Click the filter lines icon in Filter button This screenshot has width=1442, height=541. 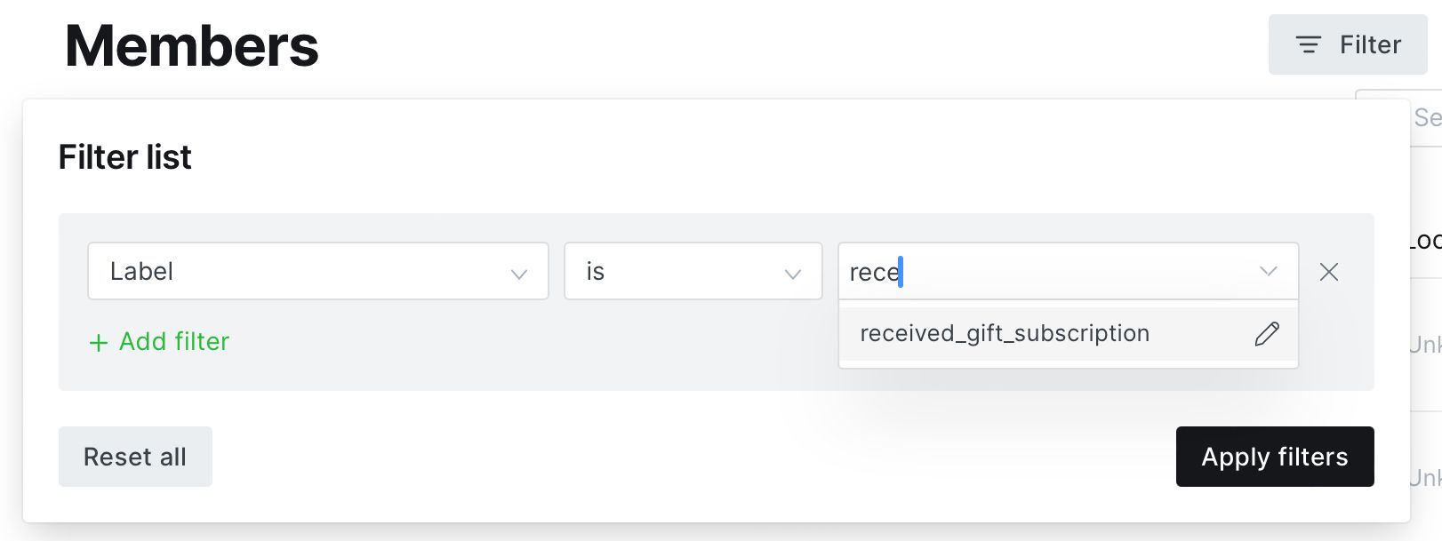point(1309,44)
